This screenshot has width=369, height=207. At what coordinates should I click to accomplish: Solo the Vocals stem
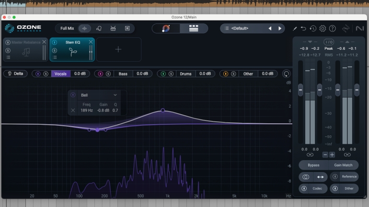[x=46, y=74]
